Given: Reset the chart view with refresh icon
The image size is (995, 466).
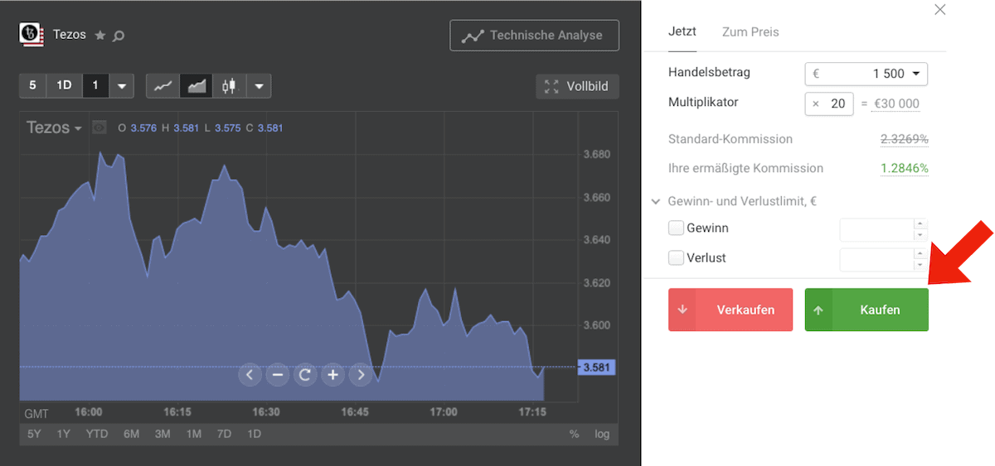Looking at the screenshot, I should coord(305,375).
